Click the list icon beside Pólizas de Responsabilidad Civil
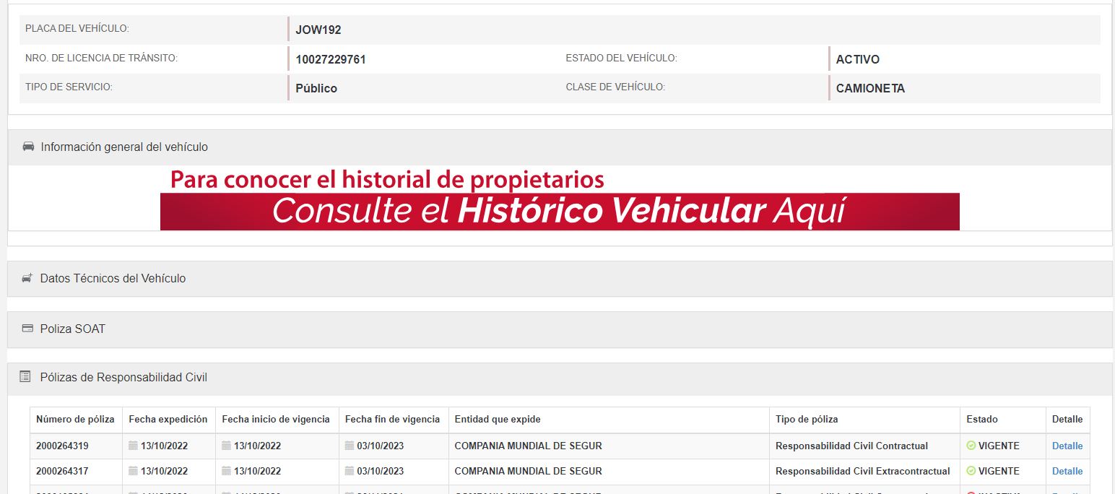This screenshot has width=1115, height=494. coord(25,377)
